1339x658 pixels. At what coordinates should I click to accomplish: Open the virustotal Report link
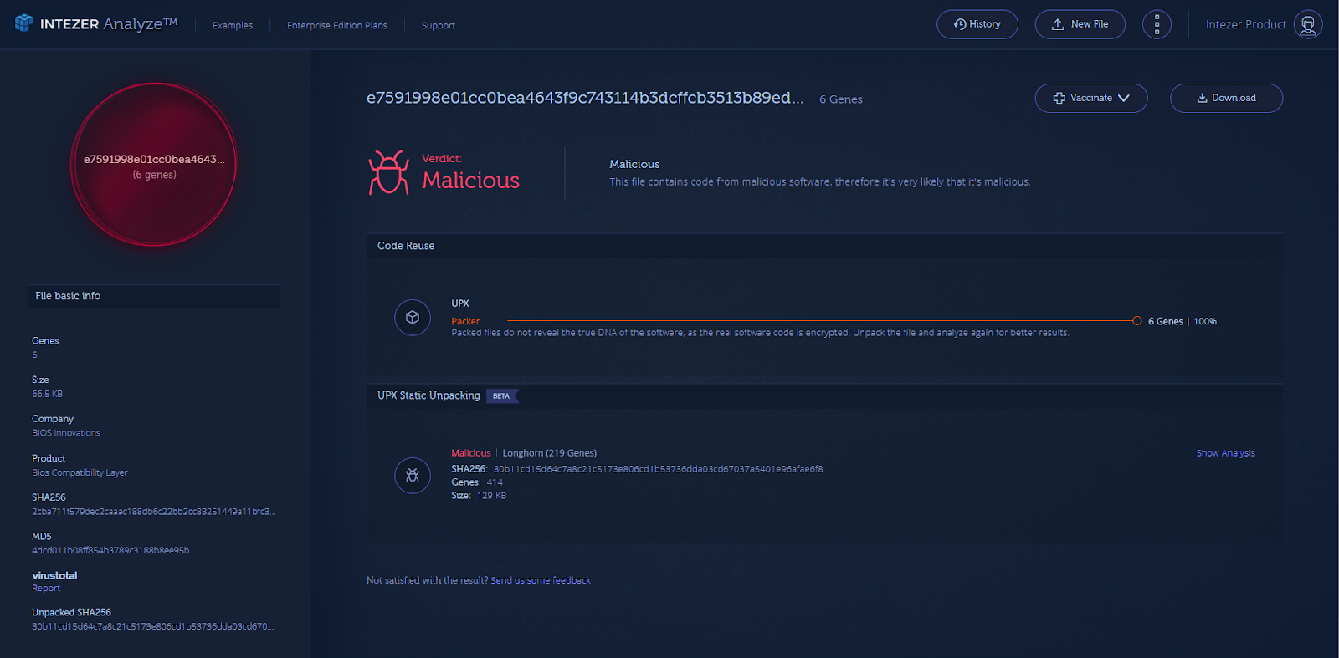[46, 589]
